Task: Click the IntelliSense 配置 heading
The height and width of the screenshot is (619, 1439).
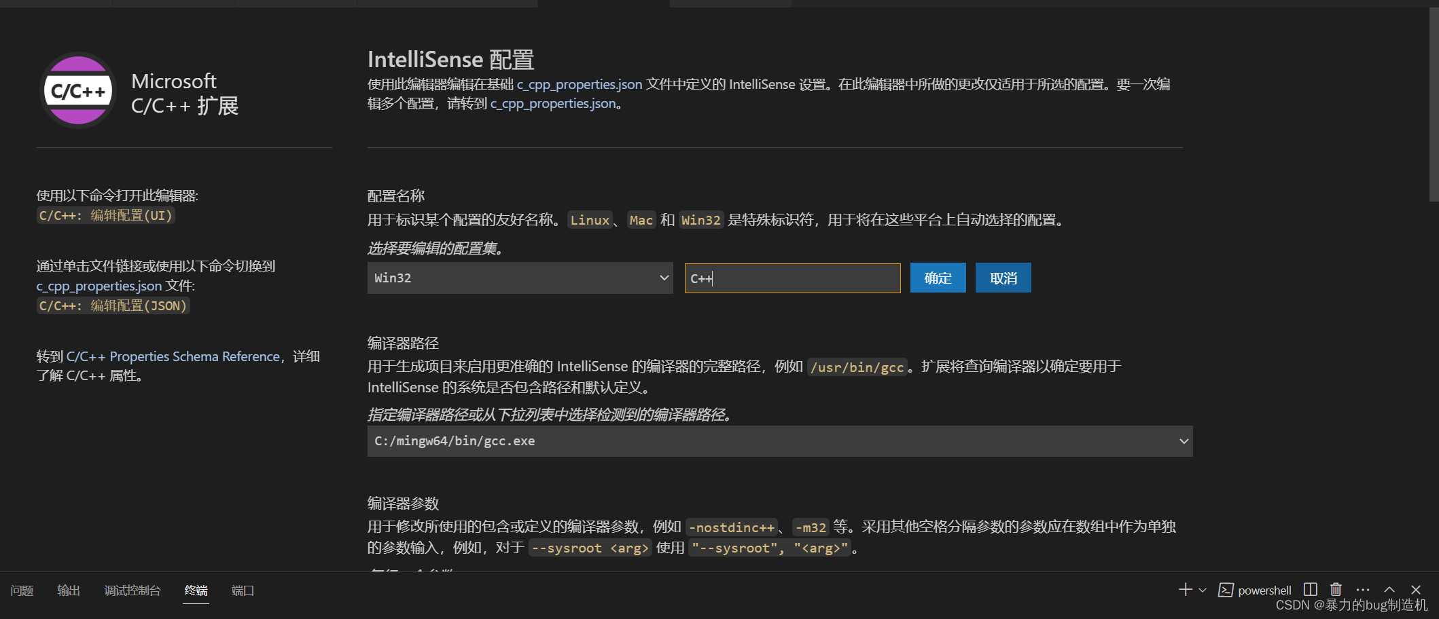Action: [451, 60]
